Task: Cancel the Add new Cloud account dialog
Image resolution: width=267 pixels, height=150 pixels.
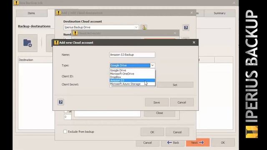Action: [x=182, y=102]
